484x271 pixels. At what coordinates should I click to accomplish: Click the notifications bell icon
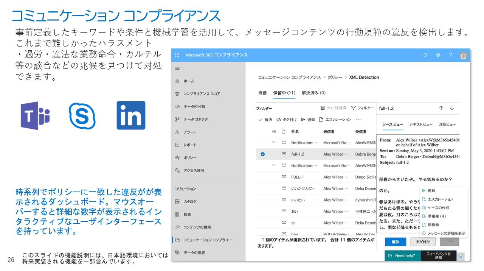425,55
